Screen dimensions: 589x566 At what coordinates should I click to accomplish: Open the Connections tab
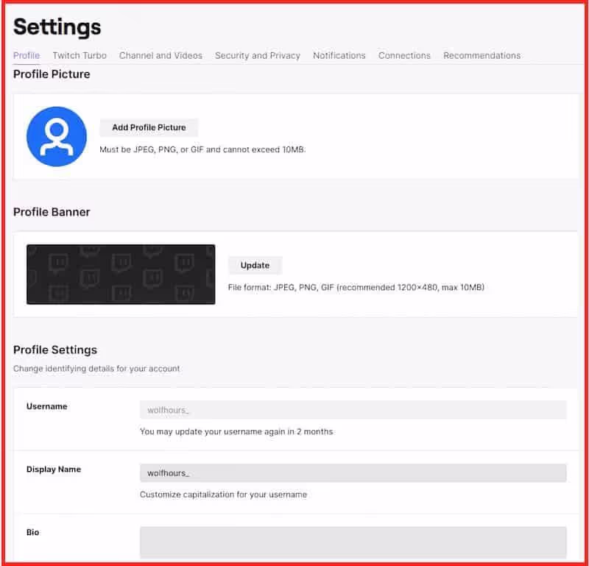[x=404, y=56]
